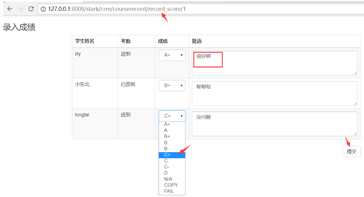This screenshot has height=197, width=364.
Task: Click longtai's attendance value 迟到
Action: click(125, 115)
